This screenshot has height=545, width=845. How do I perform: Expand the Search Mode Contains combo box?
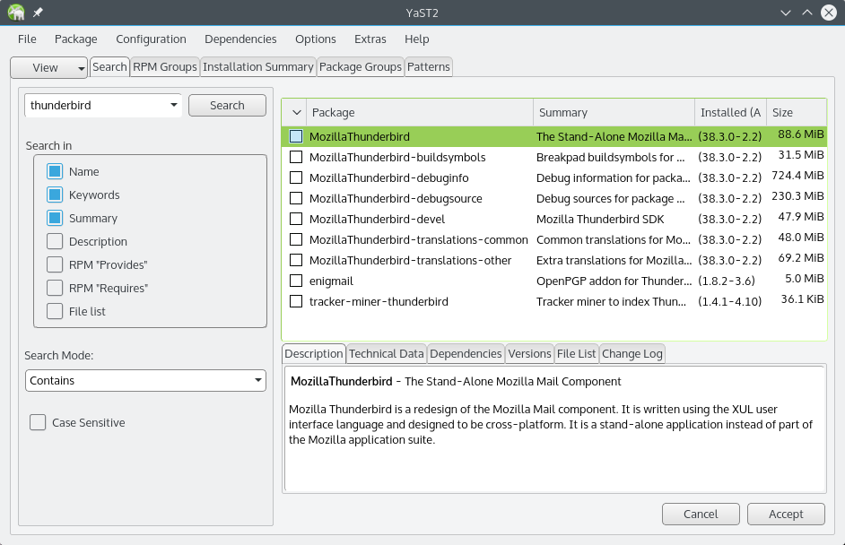(145, 380)
